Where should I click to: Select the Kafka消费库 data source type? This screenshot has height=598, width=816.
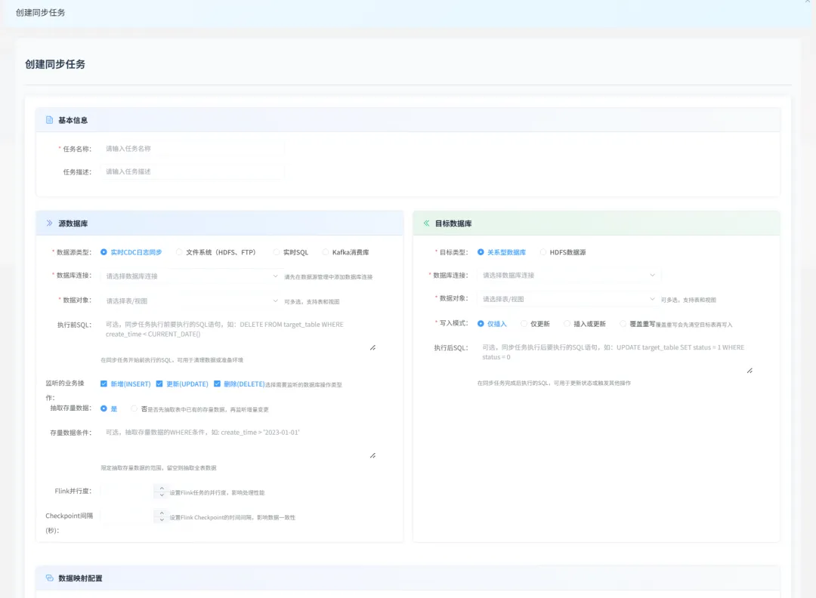pyautogui.click(x=326, y=252)
